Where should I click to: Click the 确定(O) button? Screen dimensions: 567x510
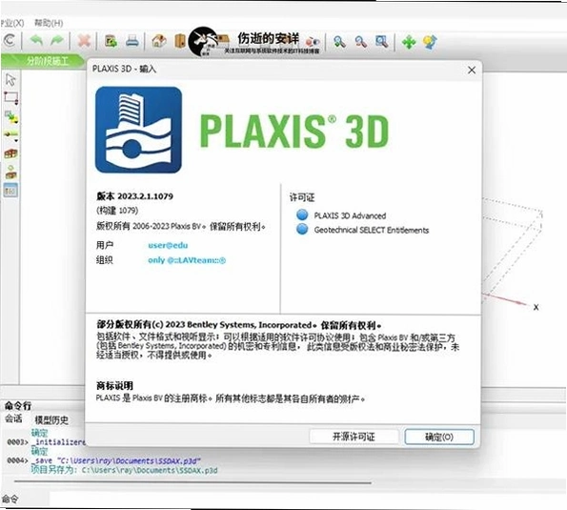[x=439, y=437]
